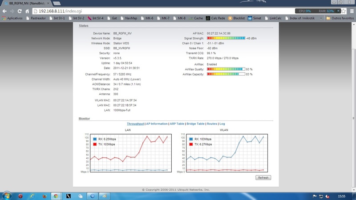Screen dimensions: 356x200
Task: Click the WLAN throughput graph
Action: (227, 153)
